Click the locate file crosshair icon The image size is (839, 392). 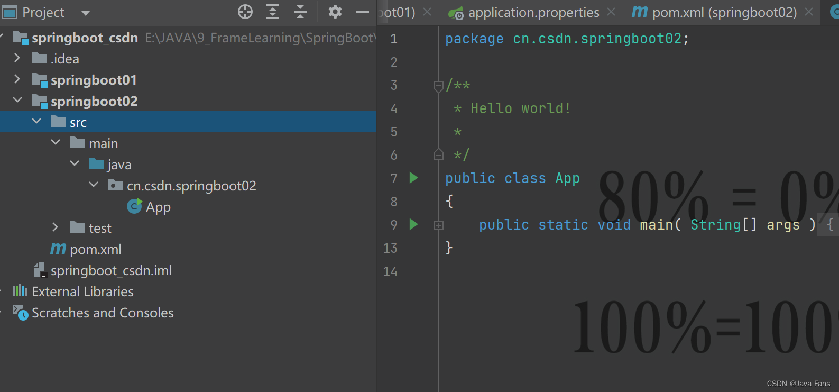(245, 12)
